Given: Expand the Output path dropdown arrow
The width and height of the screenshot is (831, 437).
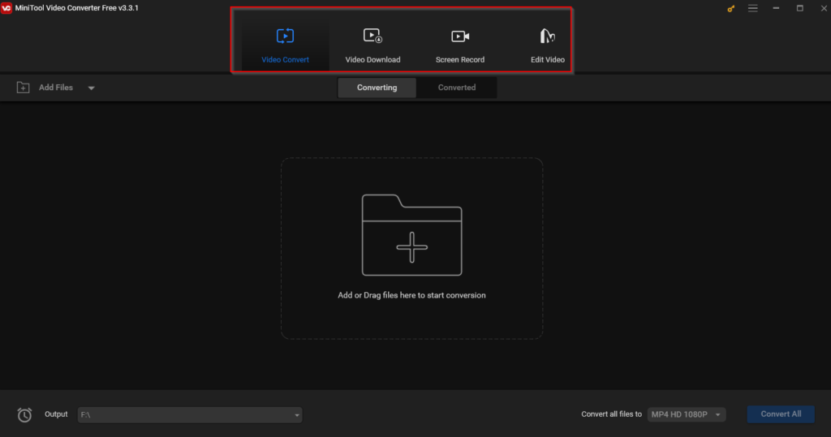Looking at the screenshot, I should [297, 415].
